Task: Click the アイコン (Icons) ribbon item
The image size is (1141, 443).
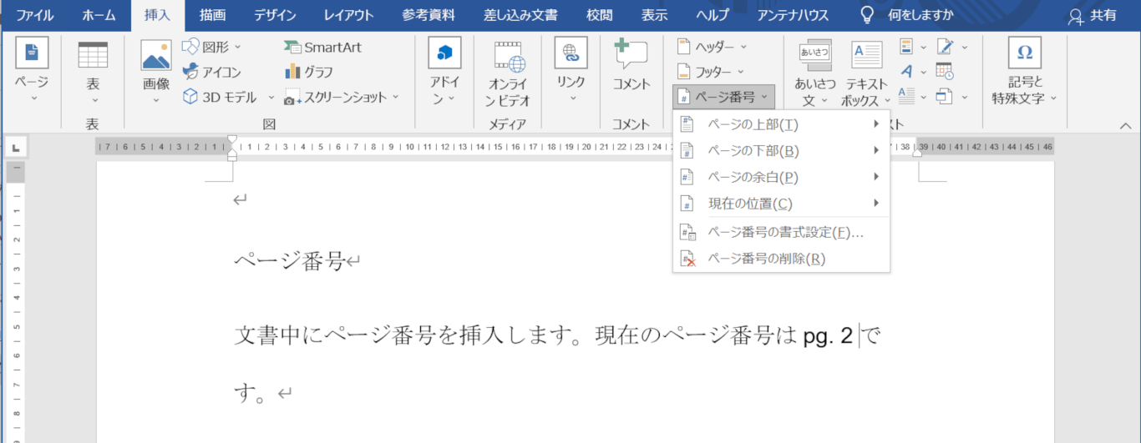Action: click(211, 72)
